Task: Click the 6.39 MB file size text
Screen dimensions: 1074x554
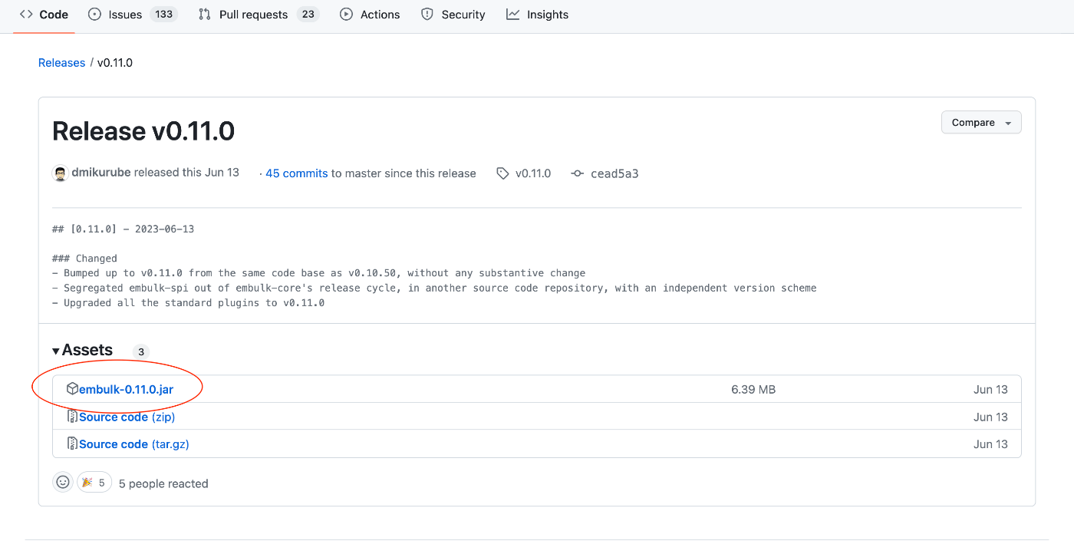Action: click(x=753, y=390)
